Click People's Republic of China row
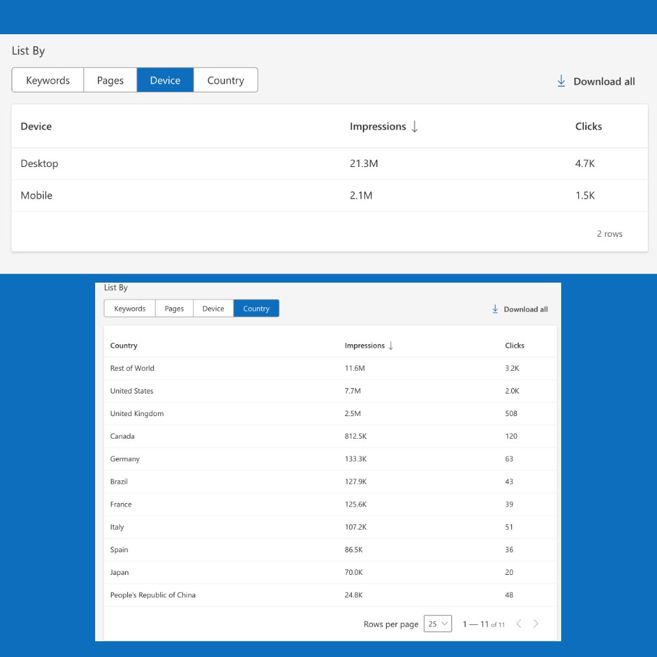The width and height of the screenshot is (657, 657). point(330,595)
